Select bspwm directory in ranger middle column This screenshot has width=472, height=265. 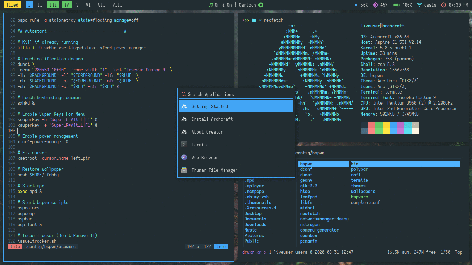[x=323, y=164]
